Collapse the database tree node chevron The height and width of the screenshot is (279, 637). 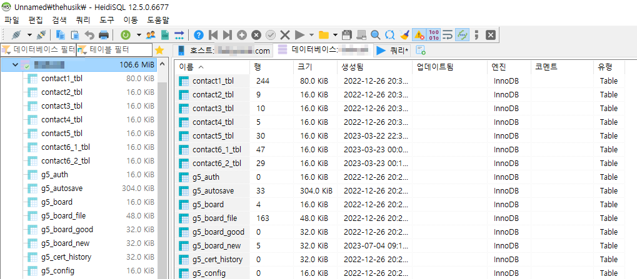tap(16, 64)
